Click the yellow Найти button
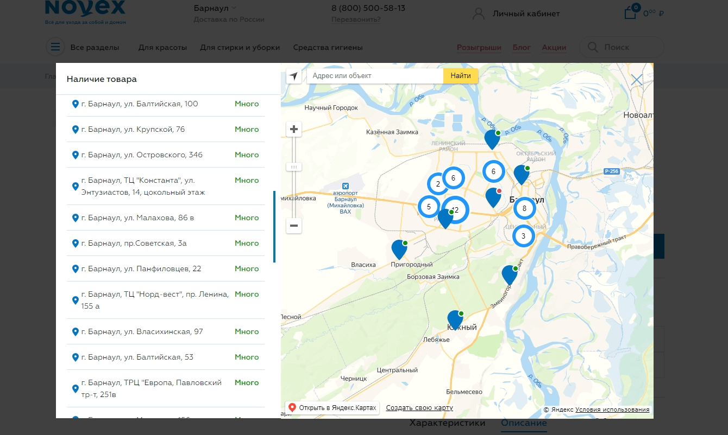 (461, 76)
